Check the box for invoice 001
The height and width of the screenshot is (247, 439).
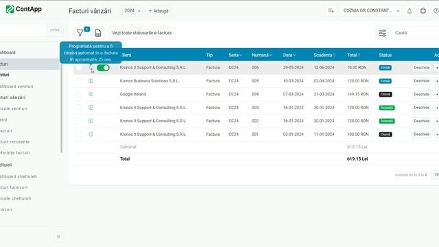pos(79,134)
